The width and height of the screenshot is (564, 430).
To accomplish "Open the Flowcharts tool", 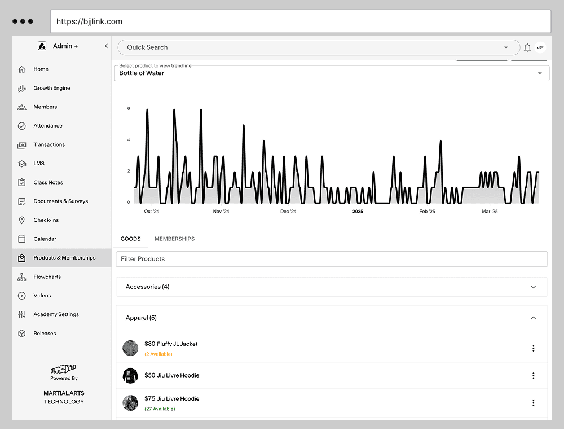I will 47,277.
